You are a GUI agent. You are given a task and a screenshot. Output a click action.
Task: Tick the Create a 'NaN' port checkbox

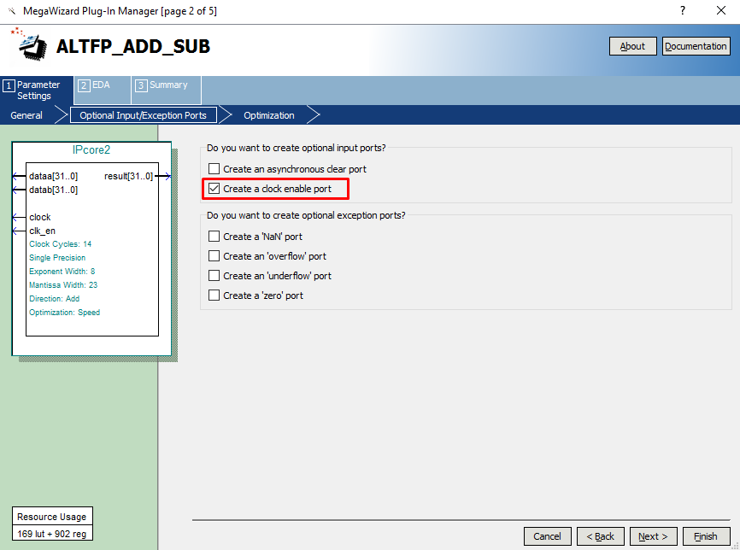tap(214, 237)
